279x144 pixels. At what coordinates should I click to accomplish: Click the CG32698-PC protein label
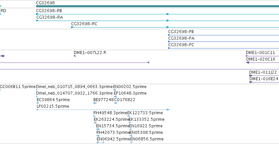click(x=181, y=45)
